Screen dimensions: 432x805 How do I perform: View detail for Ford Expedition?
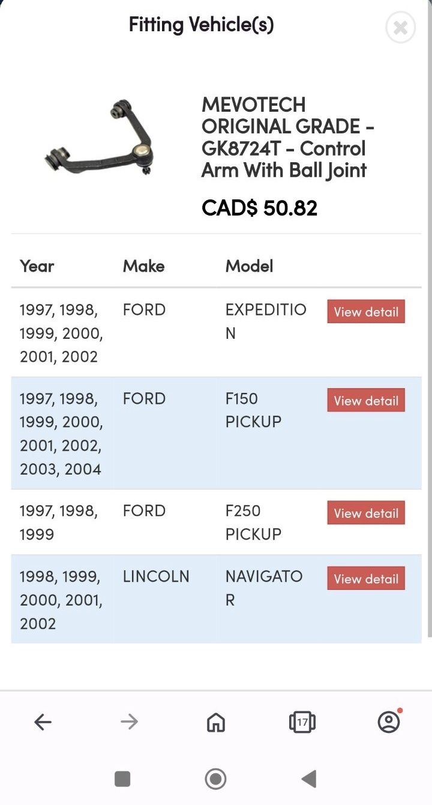click(366, 312)
